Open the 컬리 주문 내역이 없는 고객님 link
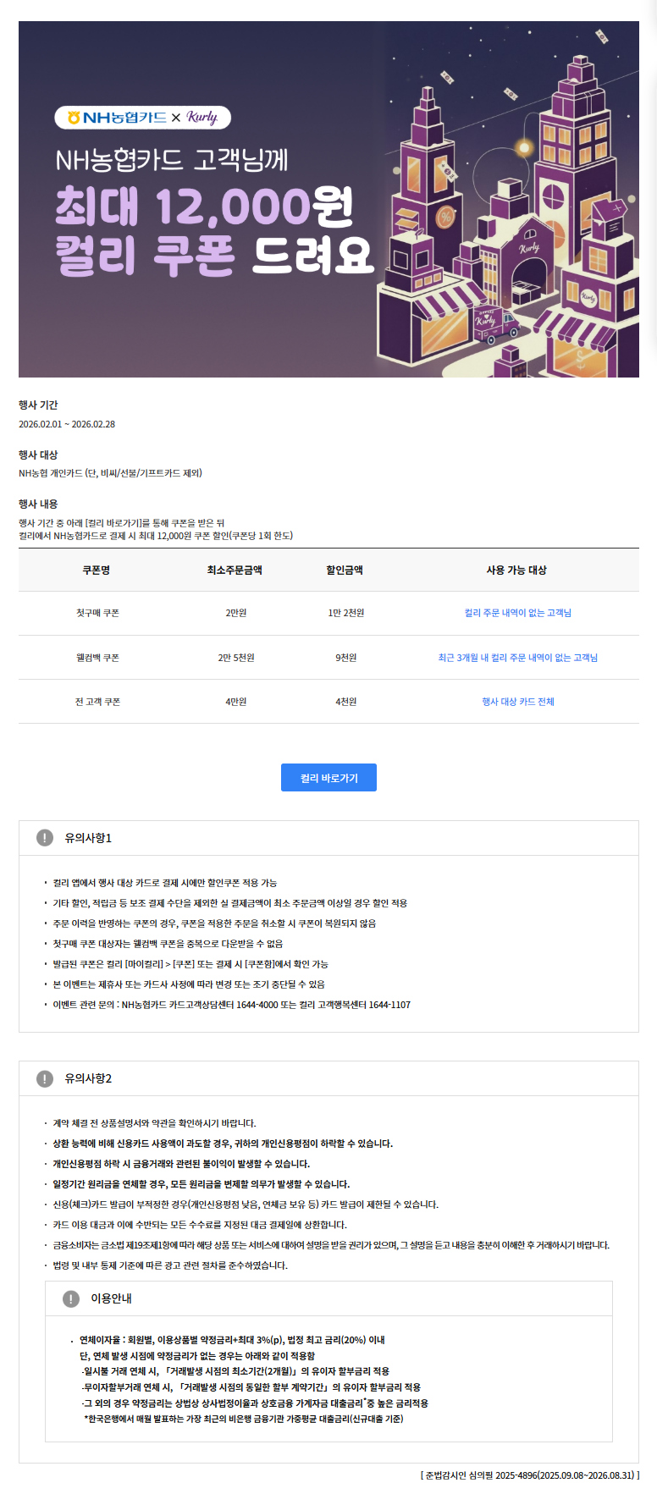This screenshot has width=657, height=1494. 517,613
